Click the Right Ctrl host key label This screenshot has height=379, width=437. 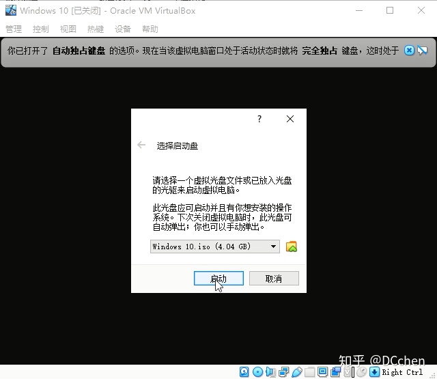point(402,372)
